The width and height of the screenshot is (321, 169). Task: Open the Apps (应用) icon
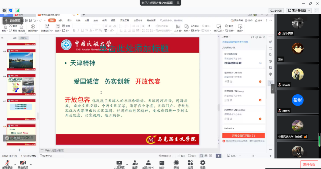(190, 163)
